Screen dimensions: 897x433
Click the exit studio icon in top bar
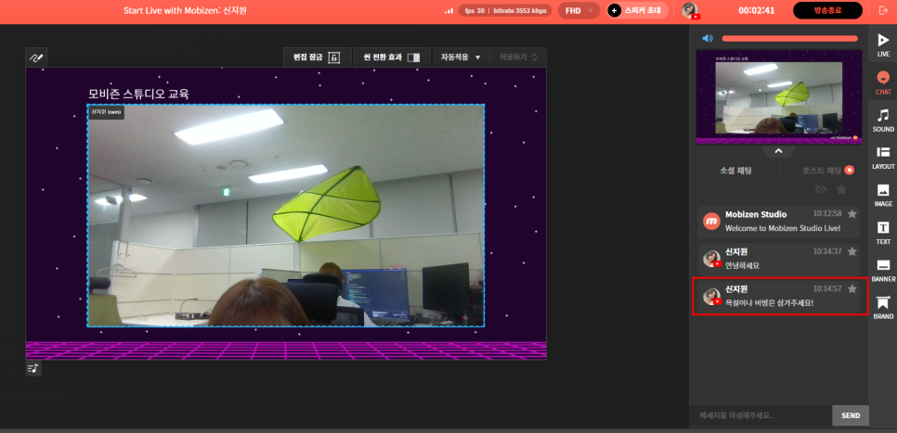pyautogui.click(x=883, y=10)
